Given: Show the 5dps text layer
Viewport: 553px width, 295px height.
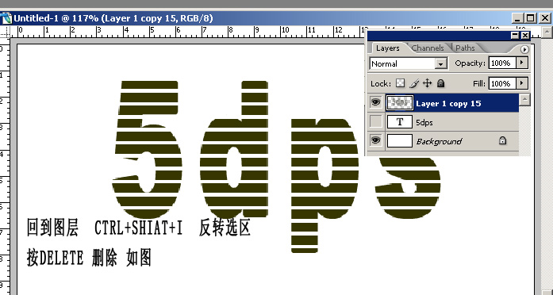Looking at the screenshot, I should (x=375, y=122).
